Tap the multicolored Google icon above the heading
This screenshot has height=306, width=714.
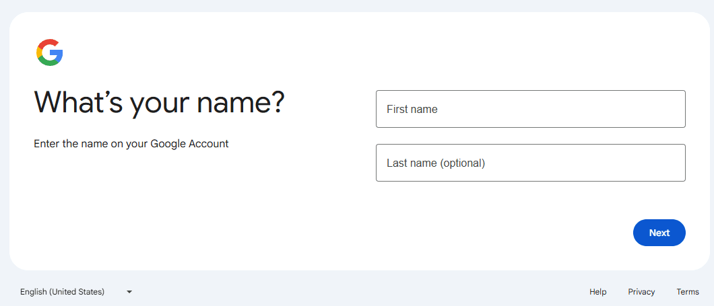(49, 52)
